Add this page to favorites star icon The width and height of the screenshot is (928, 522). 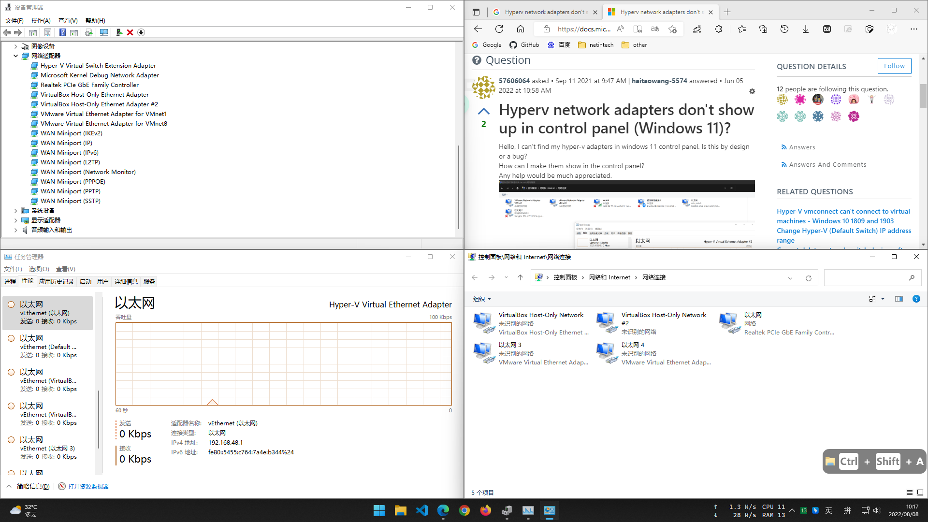pyautogui.click(x=672, y=29)
